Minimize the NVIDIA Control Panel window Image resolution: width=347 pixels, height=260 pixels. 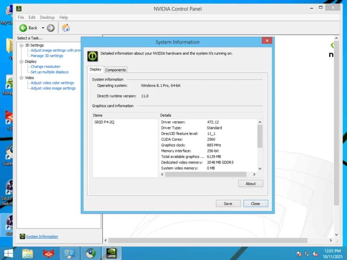pos(312,8)
